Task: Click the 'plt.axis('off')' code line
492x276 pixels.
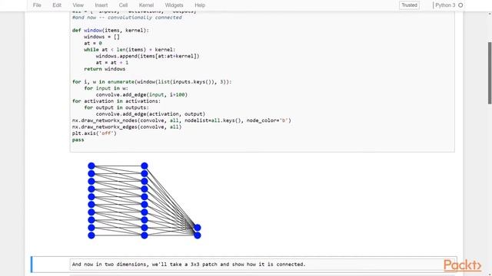Action: 94,133
